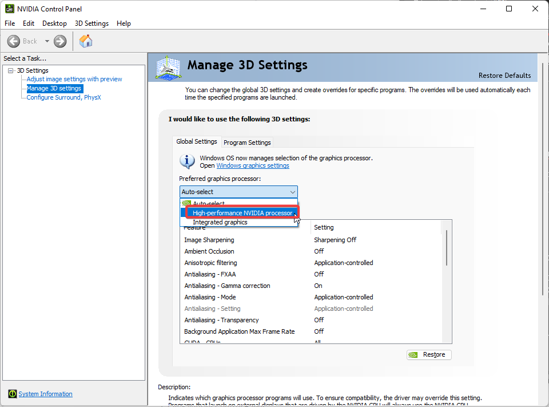549x407 pixels.
Task: Click the Setting column header
Action: tap(376, 227)
